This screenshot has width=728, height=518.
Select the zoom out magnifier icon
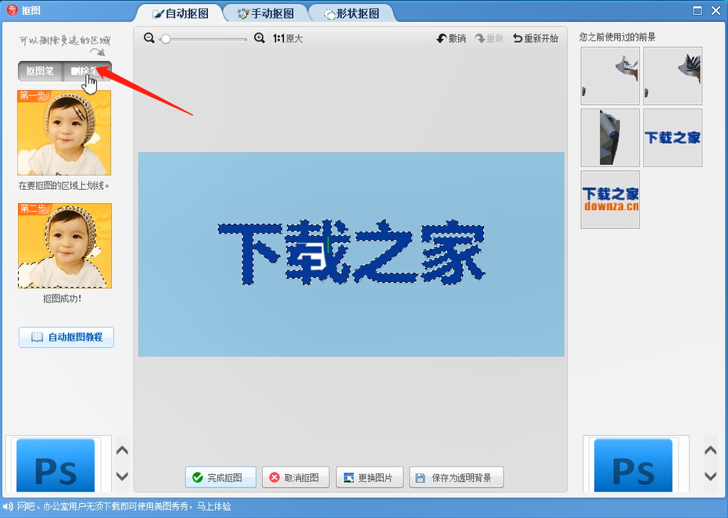pos(148,37)
